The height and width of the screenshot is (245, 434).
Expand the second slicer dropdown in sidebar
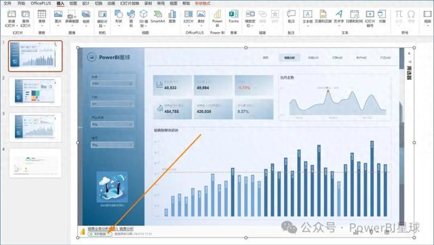(x=112, y=104)
